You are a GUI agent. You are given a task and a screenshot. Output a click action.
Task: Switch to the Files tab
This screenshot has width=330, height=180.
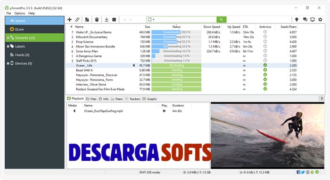(x=91, y=99)
